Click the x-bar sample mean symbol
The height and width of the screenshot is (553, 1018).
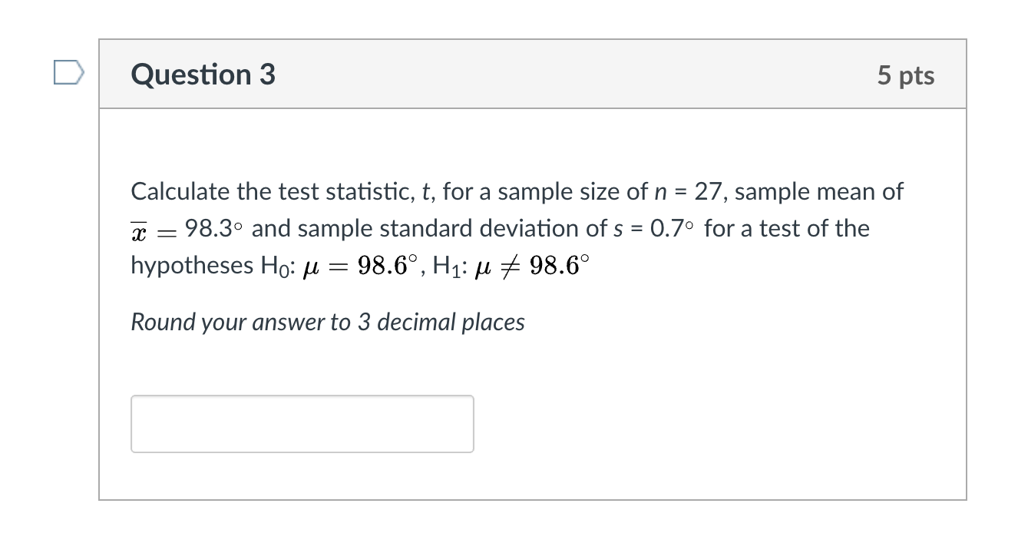point(139,230)
